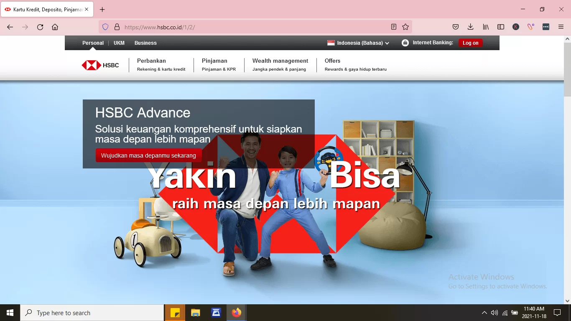
Task: Open the Offers menu
Action: coord(355,65)
